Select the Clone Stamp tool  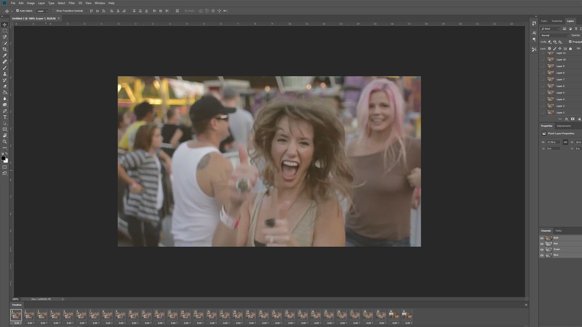(5, 74)
